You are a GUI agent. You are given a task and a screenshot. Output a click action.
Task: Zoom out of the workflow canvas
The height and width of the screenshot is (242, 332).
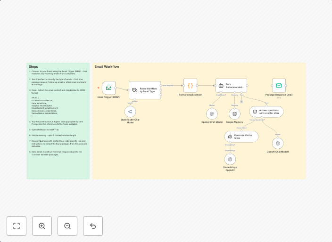67,226
